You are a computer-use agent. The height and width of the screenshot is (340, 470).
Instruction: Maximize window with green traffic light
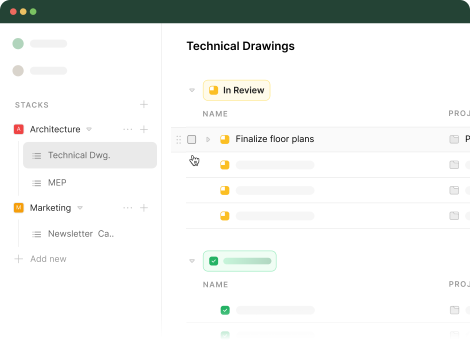[x=33, y=11]
